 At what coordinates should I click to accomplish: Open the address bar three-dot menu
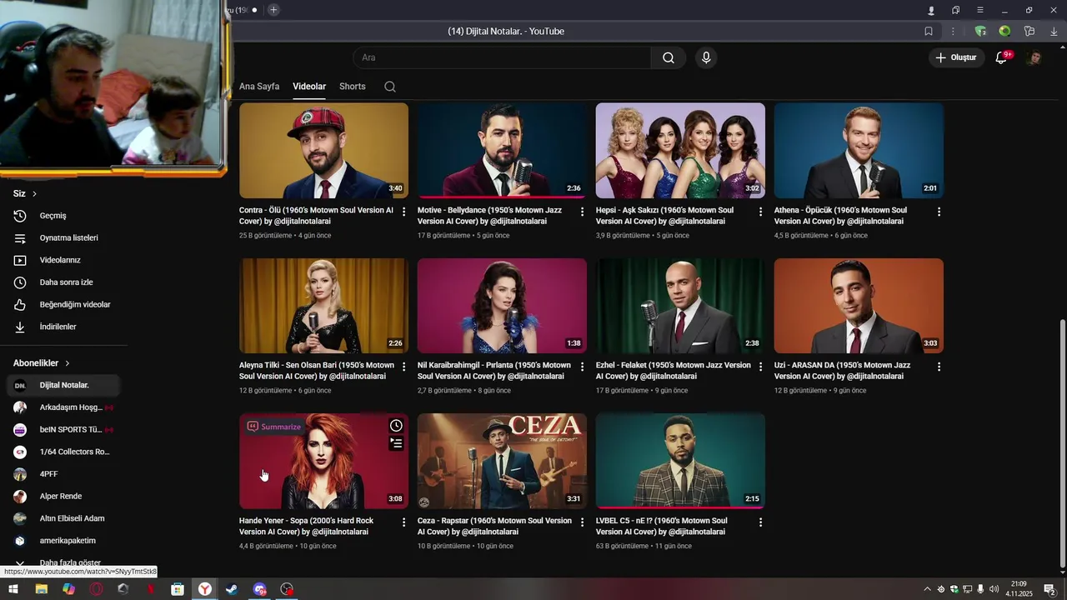953,31
